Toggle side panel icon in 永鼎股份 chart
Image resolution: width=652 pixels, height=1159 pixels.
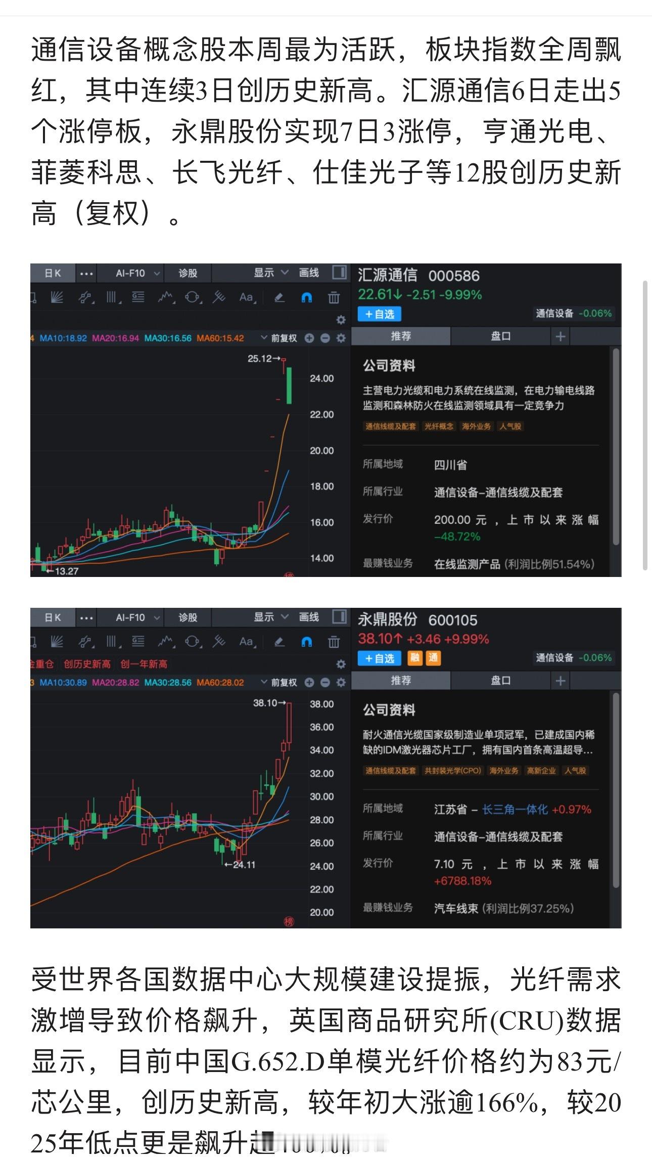point(339,617)
